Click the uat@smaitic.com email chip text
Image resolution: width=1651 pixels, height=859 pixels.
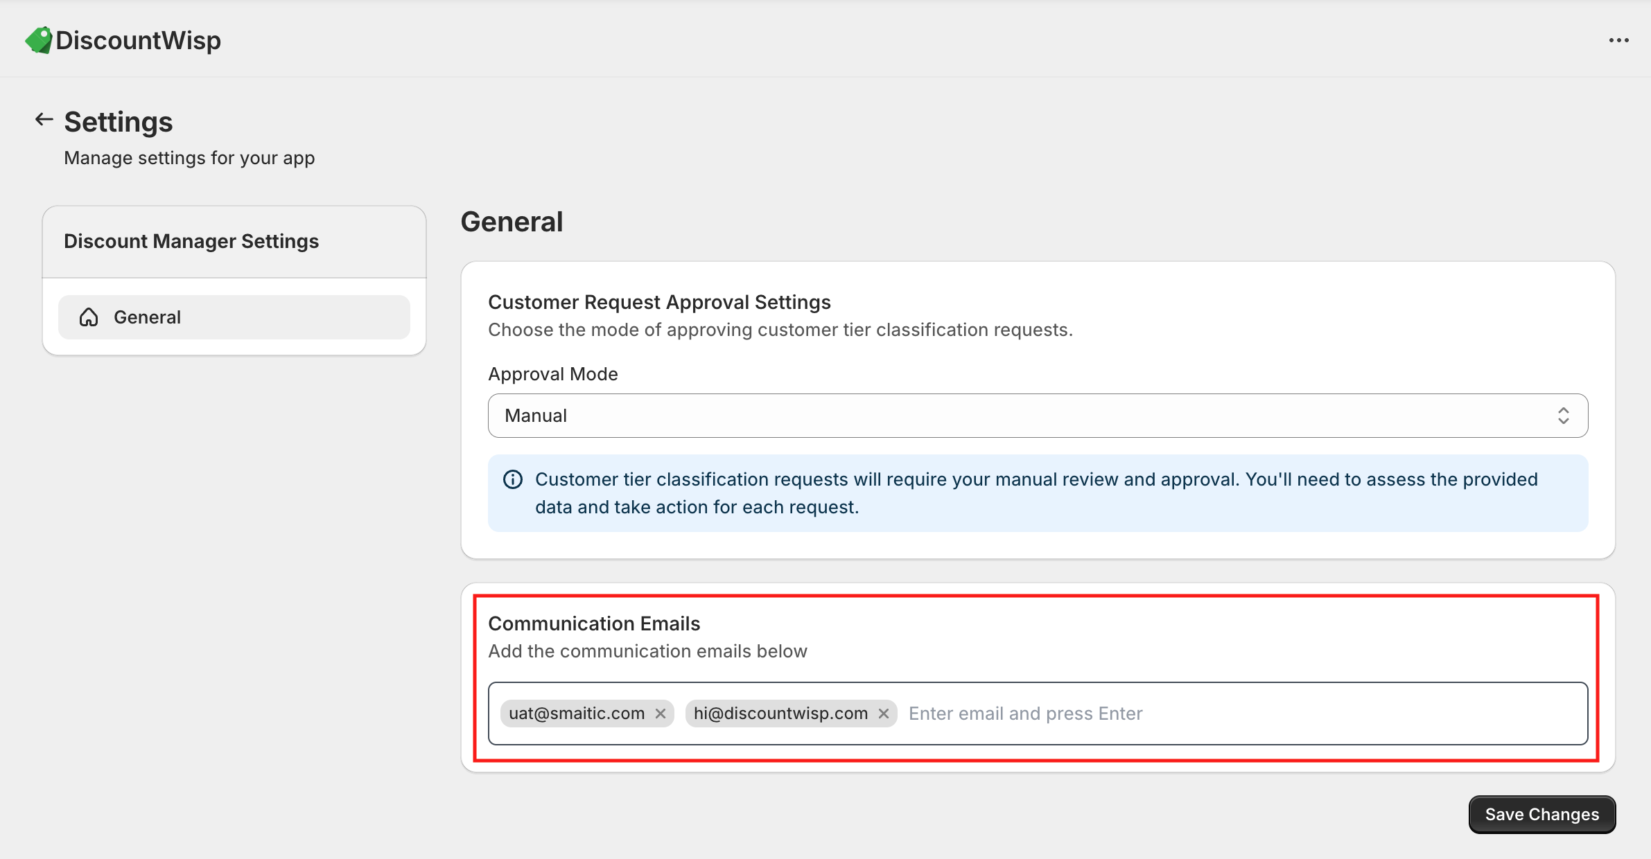[577, 714]
